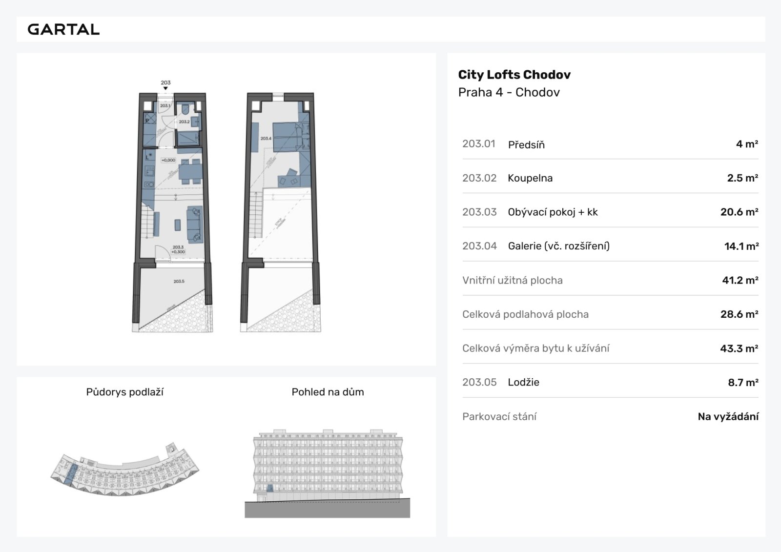Click the 'Vnitřní užitná plocha' label

coord(513,280)
